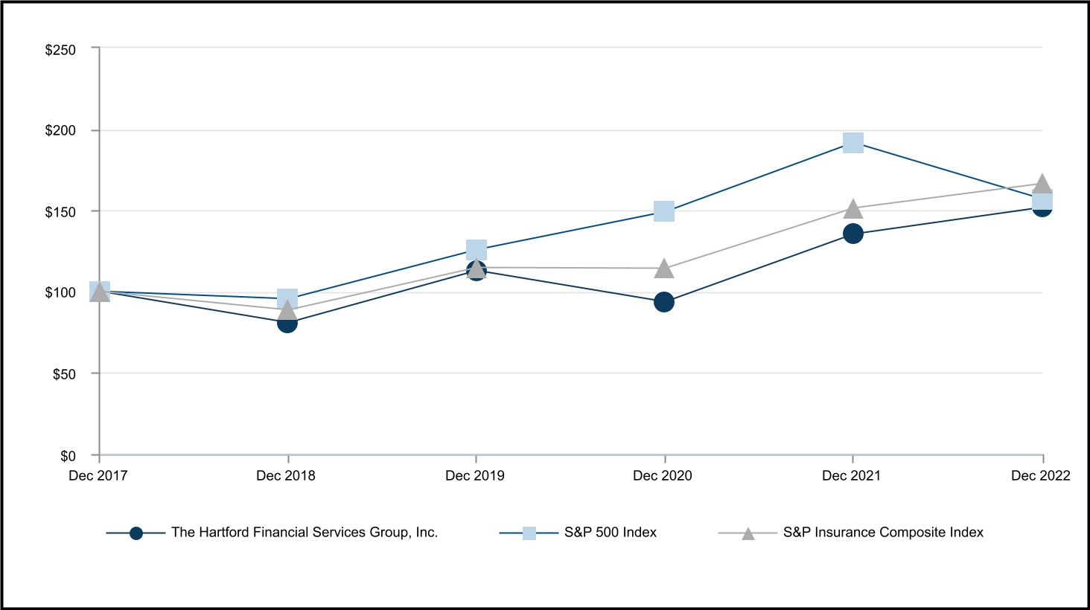Click the S&P 500 square marker at Dec 2019
This screenshot has height=610, width=1090.
[x=476, y=249]
